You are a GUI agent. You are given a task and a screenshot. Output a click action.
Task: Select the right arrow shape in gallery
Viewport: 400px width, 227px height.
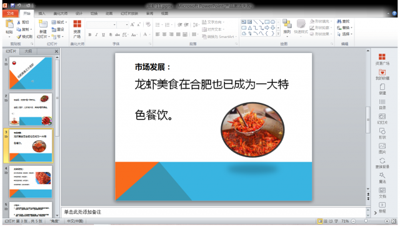267,27
